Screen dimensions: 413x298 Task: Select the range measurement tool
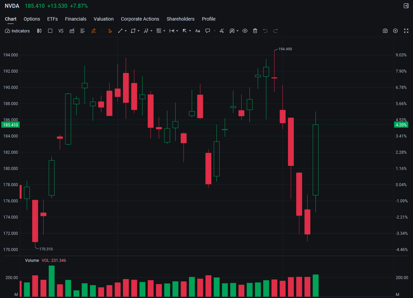pos(172,31)
